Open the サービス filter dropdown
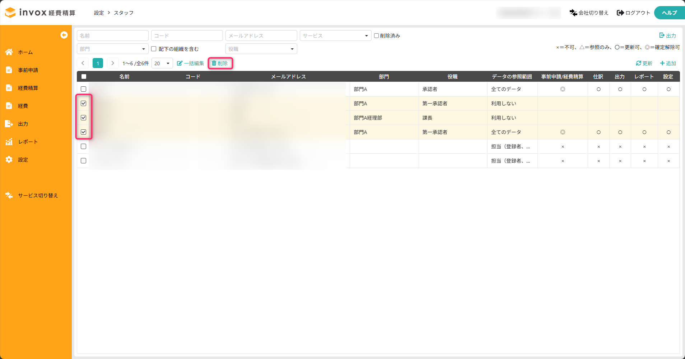Viewport: 685px width, 359px height. coord(335,36)
